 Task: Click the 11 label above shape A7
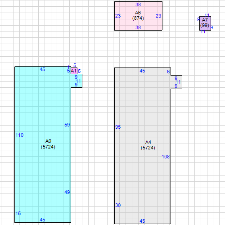coord(207,15)
